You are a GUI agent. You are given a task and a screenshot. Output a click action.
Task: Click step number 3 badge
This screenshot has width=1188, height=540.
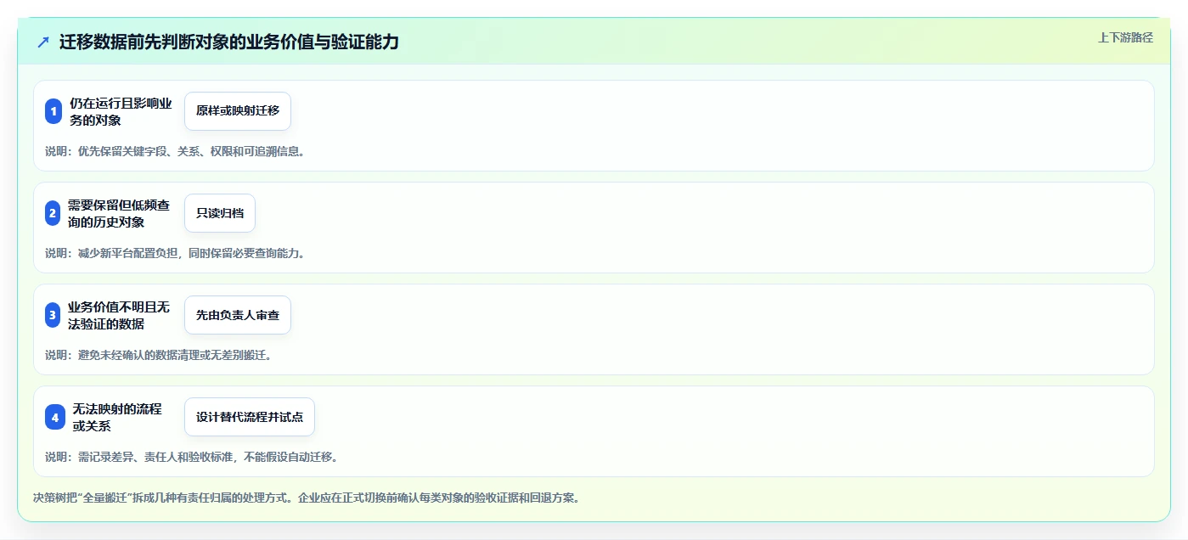(x=53, y=315)
